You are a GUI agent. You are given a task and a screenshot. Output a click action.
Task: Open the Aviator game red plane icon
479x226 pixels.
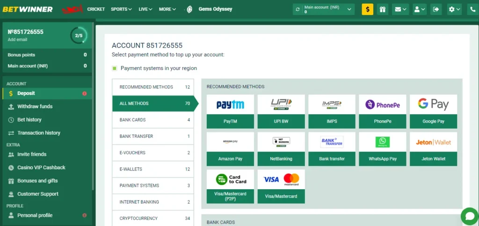(x=73, y=9)
